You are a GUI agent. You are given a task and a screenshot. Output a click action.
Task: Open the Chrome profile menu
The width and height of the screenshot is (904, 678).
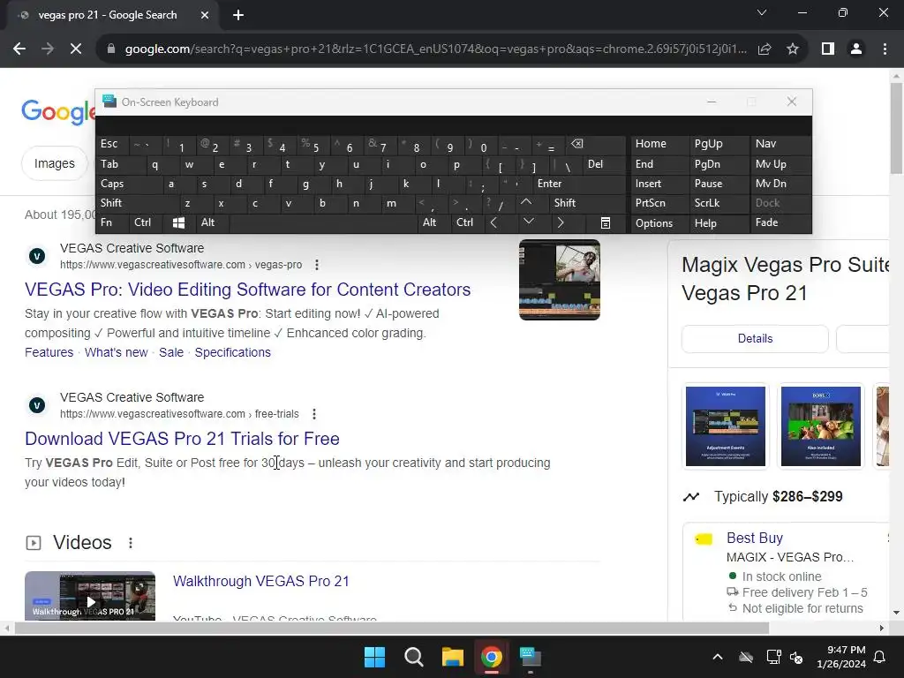click(x=856, y=49)
